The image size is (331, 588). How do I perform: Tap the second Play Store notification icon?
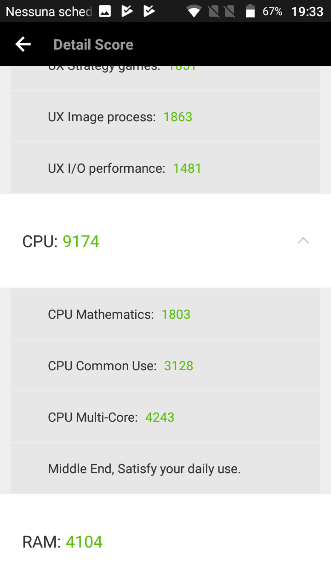pos(149,11)
